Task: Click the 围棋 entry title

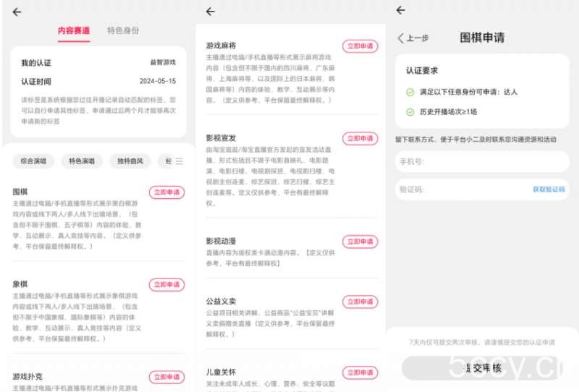Action: [x=20, y=192]
